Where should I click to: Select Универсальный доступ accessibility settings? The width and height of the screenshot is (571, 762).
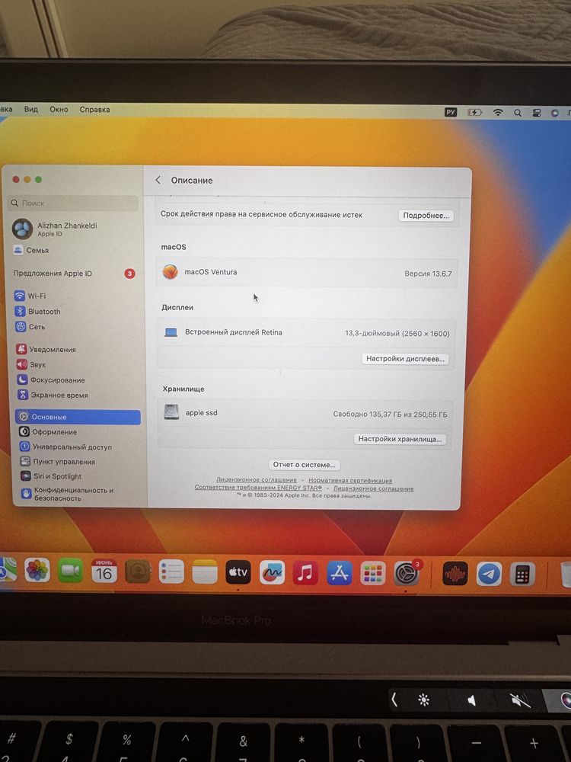tap(66, 447)
